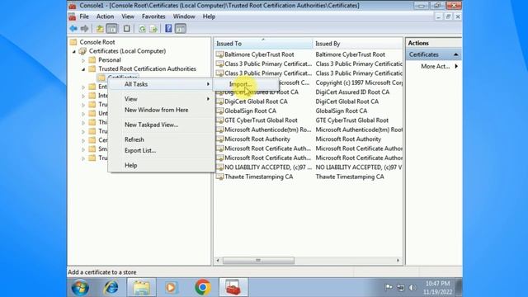Image resolution: width=528 pixels, height=297 pixels.
Task: Launch Google Chrome from the taskbar
Action: click(x=203, y=287)
